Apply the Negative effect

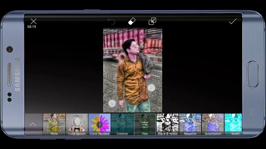pos(190,125)
